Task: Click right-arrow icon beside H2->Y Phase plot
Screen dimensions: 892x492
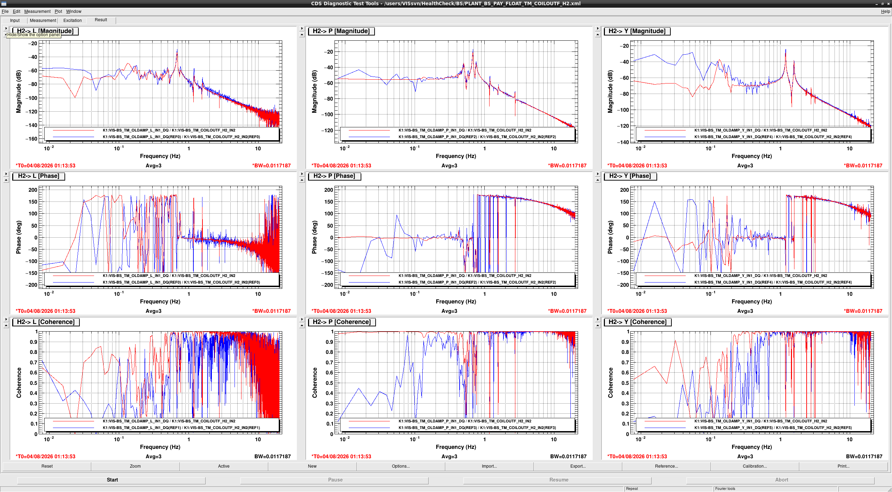Action: (598, 174)
